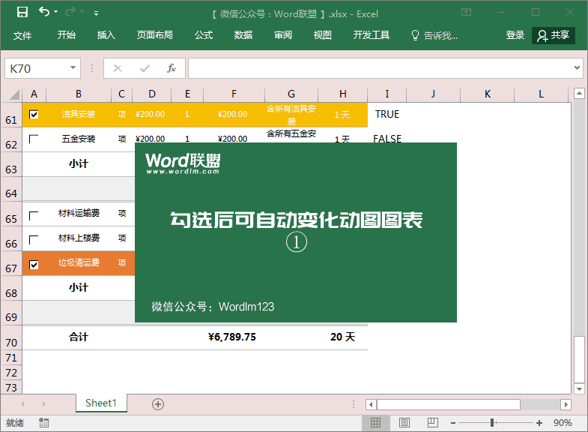Click previous sheet navigation arrow
This screenshot has height=432, width=588.
[x=23, y=403]
